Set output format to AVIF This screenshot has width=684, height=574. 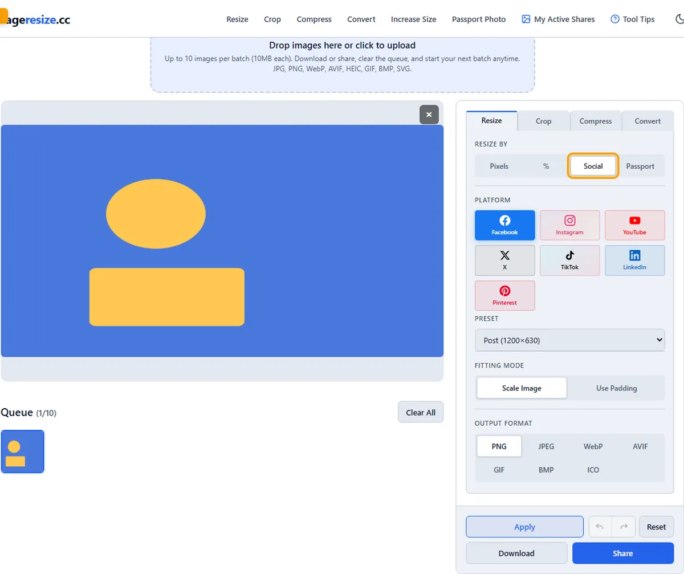click(640, 446)
